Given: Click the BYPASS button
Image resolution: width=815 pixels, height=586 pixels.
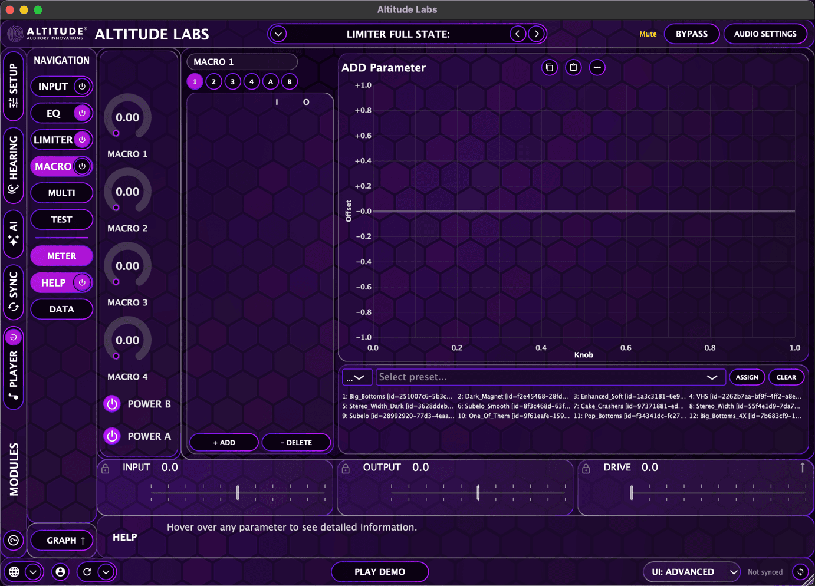Looking at the screenshot, I should click(x=691, y=34).
